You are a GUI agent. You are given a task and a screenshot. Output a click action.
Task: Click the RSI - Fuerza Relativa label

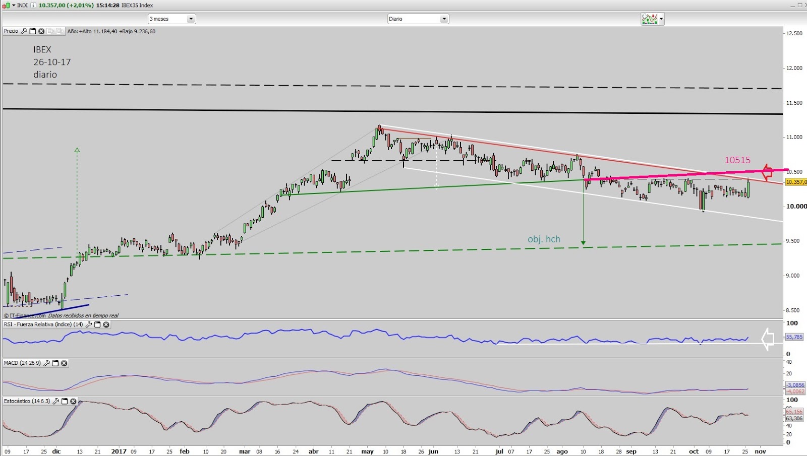[x=43, y=324]
